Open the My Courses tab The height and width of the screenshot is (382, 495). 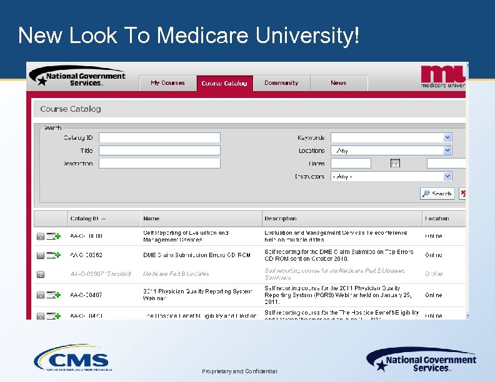coord(167,83)
